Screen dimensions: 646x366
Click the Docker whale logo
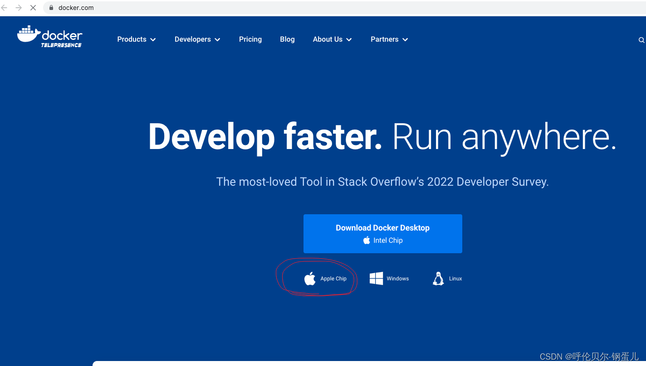click(50, 36)
